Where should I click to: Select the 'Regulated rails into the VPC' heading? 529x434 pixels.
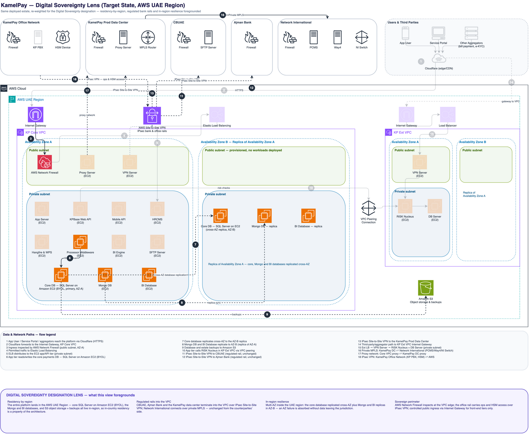pos(154,402)
